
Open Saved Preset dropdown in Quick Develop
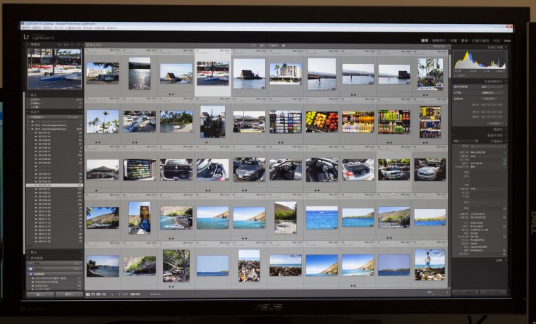pos(492,87)
